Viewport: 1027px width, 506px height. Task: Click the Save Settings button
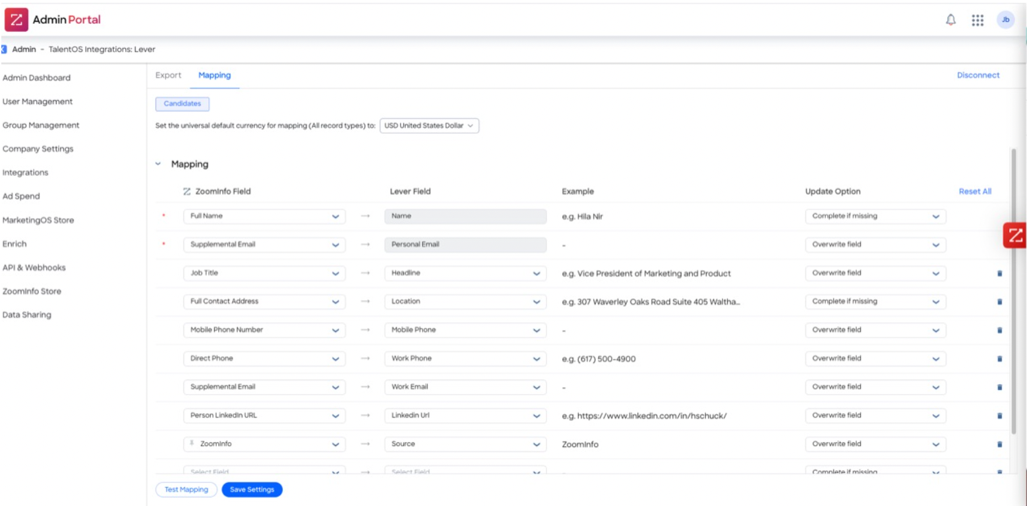click(254, 489)
